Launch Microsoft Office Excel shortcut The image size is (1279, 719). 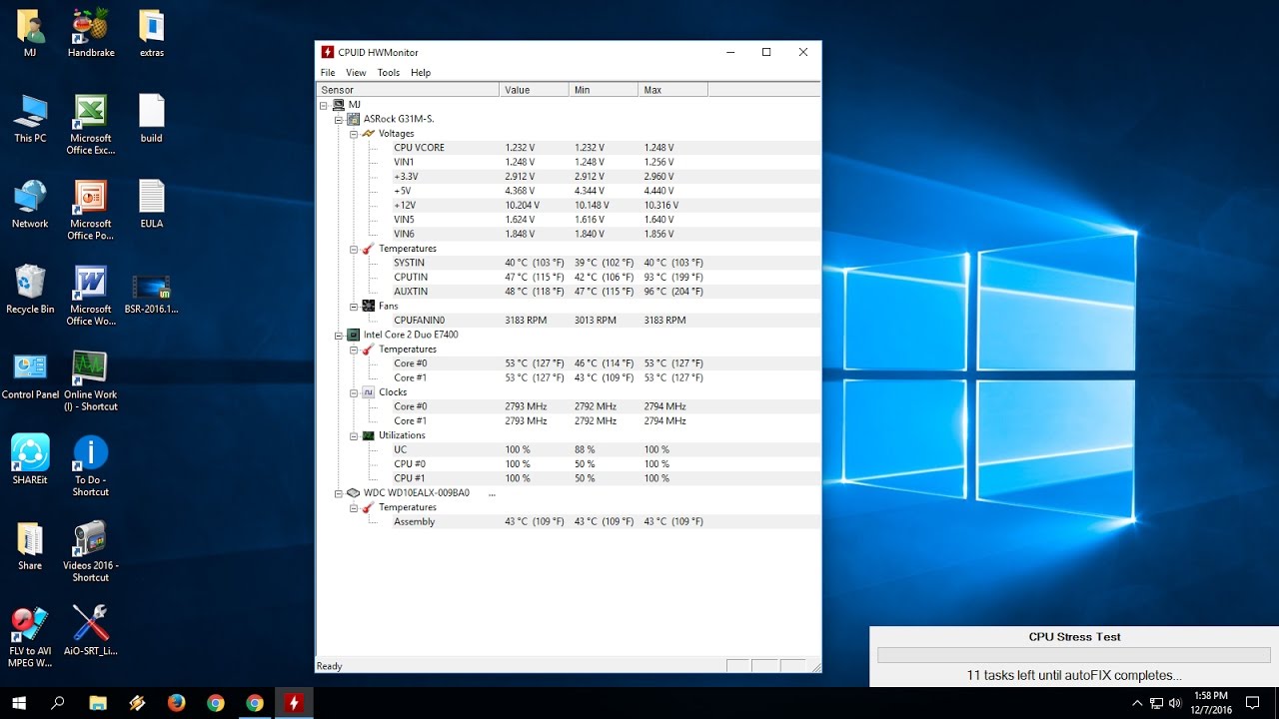pos(91,124)
